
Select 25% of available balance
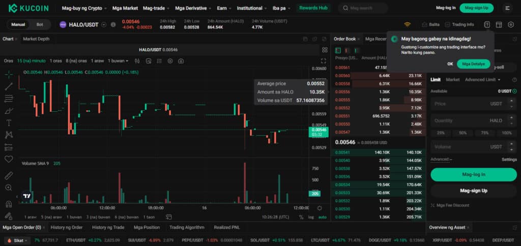(x=441, y=133)
